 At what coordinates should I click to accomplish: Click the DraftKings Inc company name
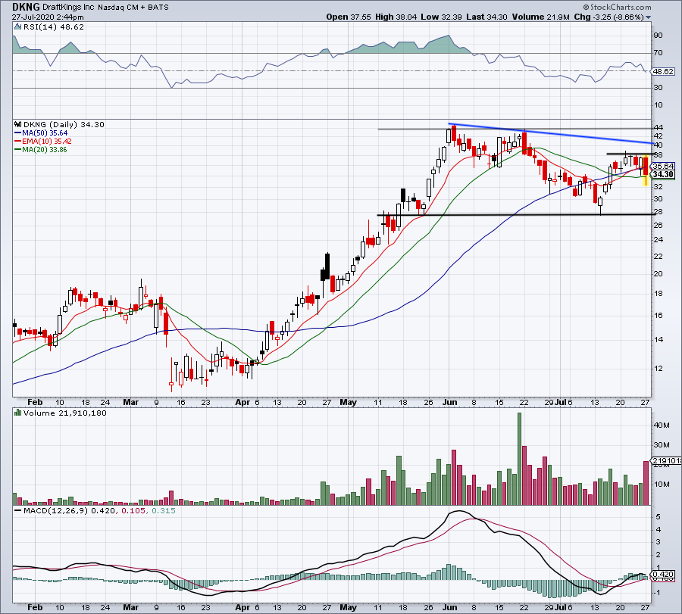click(69, 8)
